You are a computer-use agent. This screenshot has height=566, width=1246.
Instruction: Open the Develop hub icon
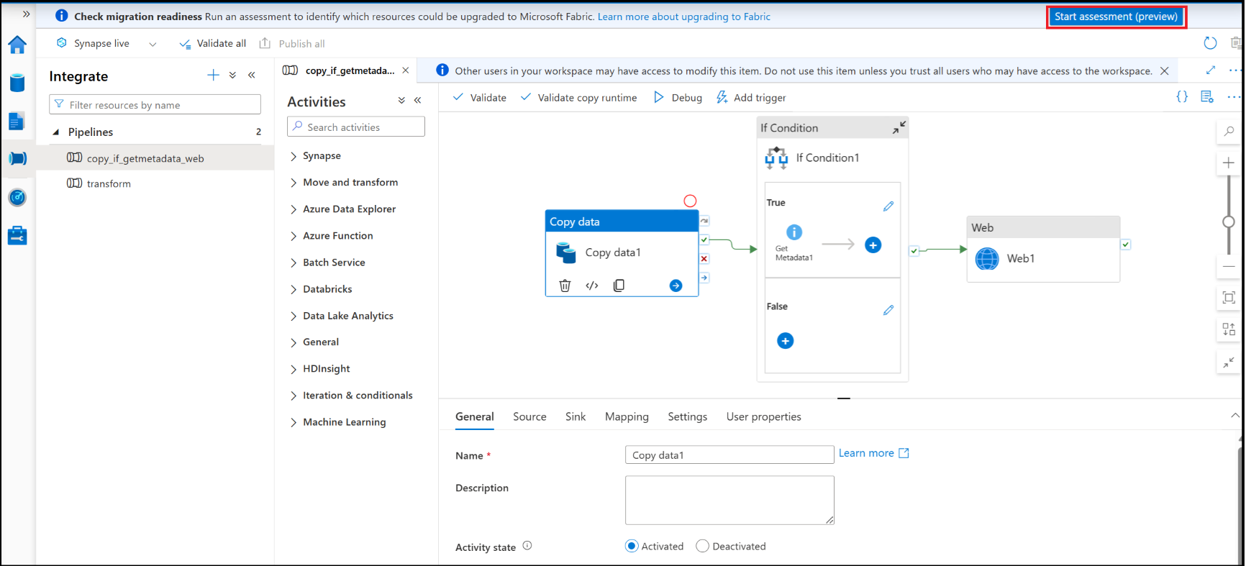[17, 121]
